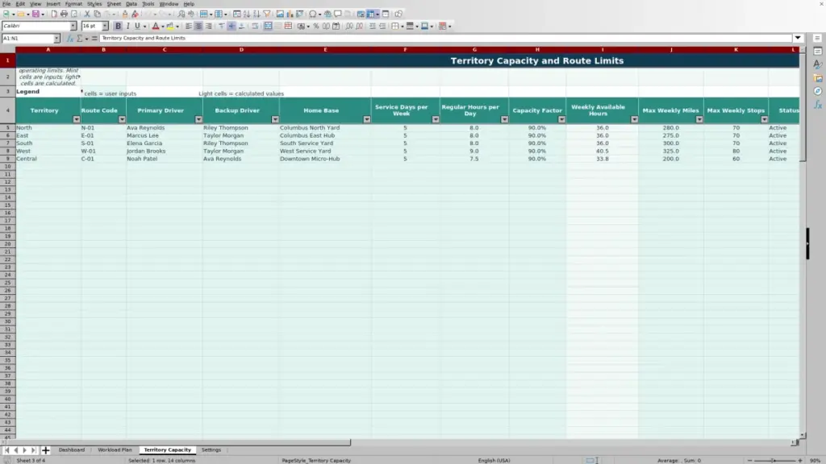
Task: Click the Function Wizard fx icon
Action: point(69,39)
